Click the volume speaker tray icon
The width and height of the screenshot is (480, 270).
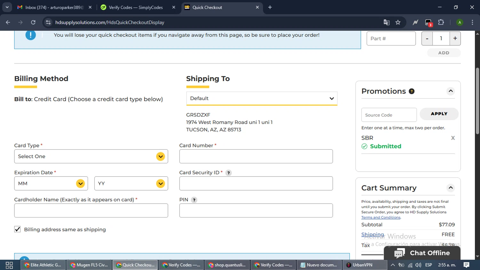pos(418,265)
